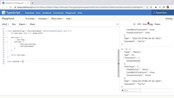Image resolution: width=174 pixels, height=98 pixels.
Task: Open playground Settings
Action: pyautogui.click(x=169, y=19)
